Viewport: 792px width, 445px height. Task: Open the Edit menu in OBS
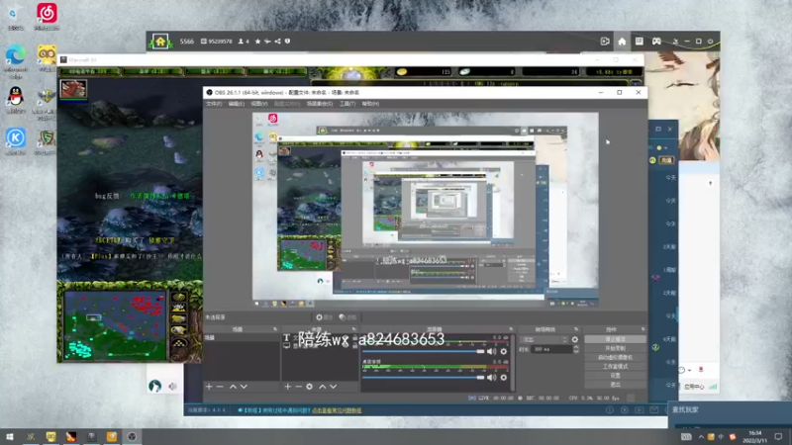[237, 104]
